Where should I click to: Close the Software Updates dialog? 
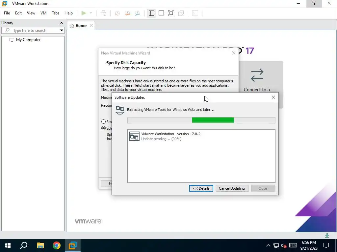click(x=273, y=97)
